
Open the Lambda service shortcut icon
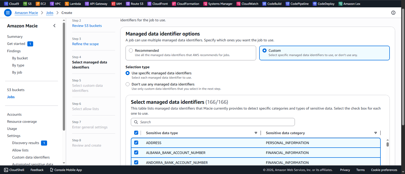point(67,4)
